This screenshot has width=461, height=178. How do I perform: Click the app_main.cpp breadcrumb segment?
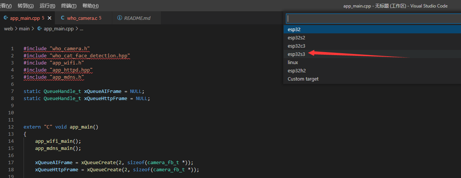tap(58, 28)
